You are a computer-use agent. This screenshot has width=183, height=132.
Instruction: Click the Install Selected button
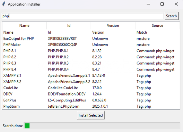[91, 115]
